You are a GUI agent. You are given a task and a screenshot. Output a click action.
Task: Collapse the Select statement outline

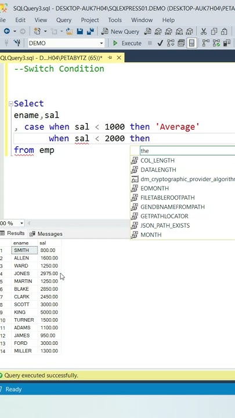(x=11, y=104)
